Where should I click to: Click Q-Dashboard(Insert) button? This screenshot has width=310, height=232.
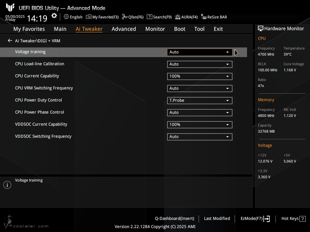click(175, 219)
